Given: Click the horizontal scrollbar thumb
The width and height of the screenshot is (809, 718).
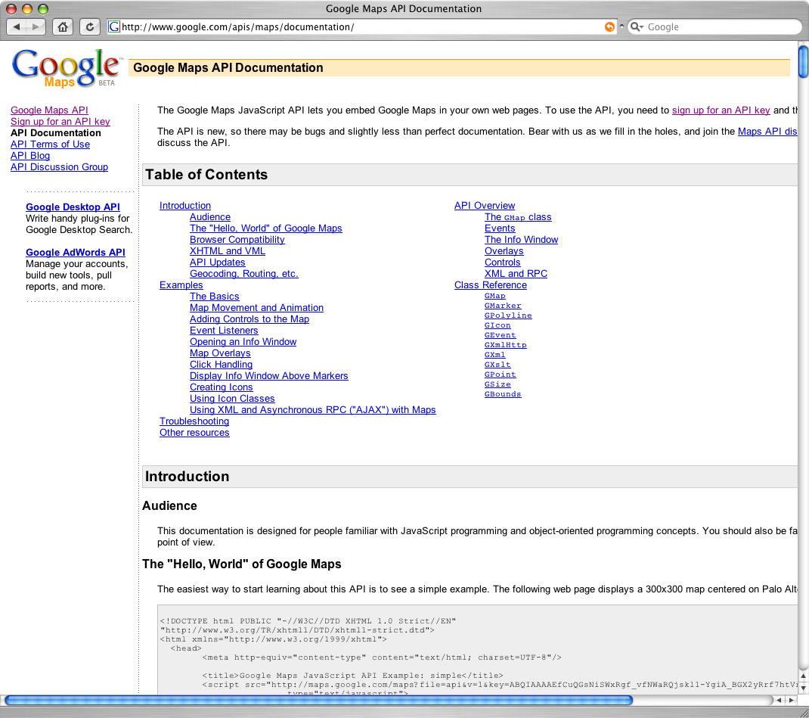Looking at the screenshot, I should pos(318,700).
